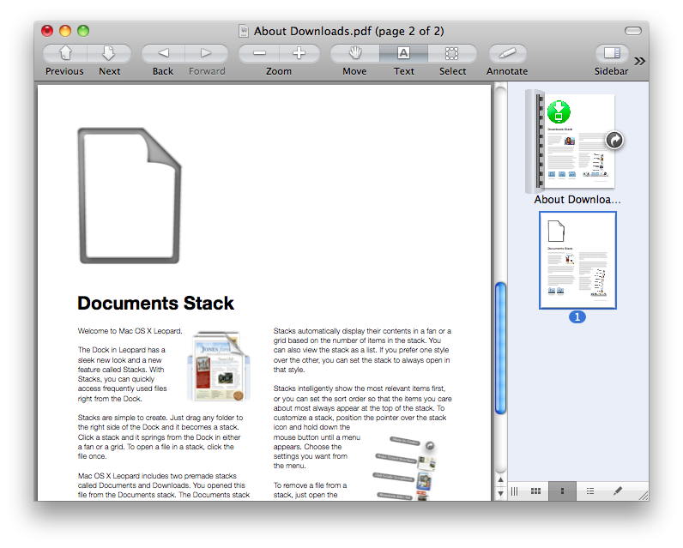Viewport: 683px width, 548px height.
Task: Activate the Text selection tool
Action: point(403,53)
